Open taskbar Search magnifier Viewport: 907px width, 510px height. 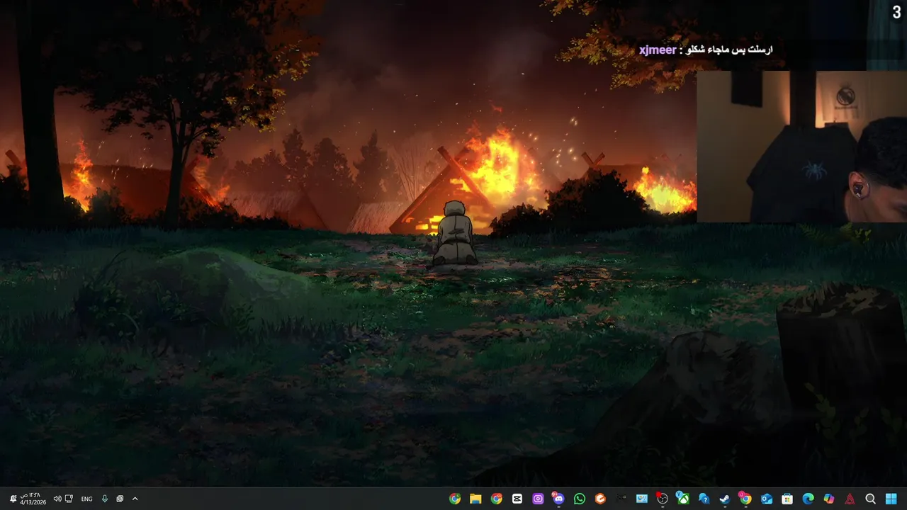coord(870,499)
